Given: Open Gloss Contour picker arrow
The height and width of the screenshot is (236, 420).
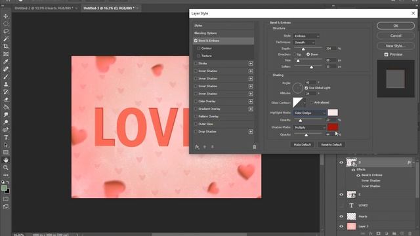Looking at the screenshot, I should pyautogui.click(x=304, y=102).
